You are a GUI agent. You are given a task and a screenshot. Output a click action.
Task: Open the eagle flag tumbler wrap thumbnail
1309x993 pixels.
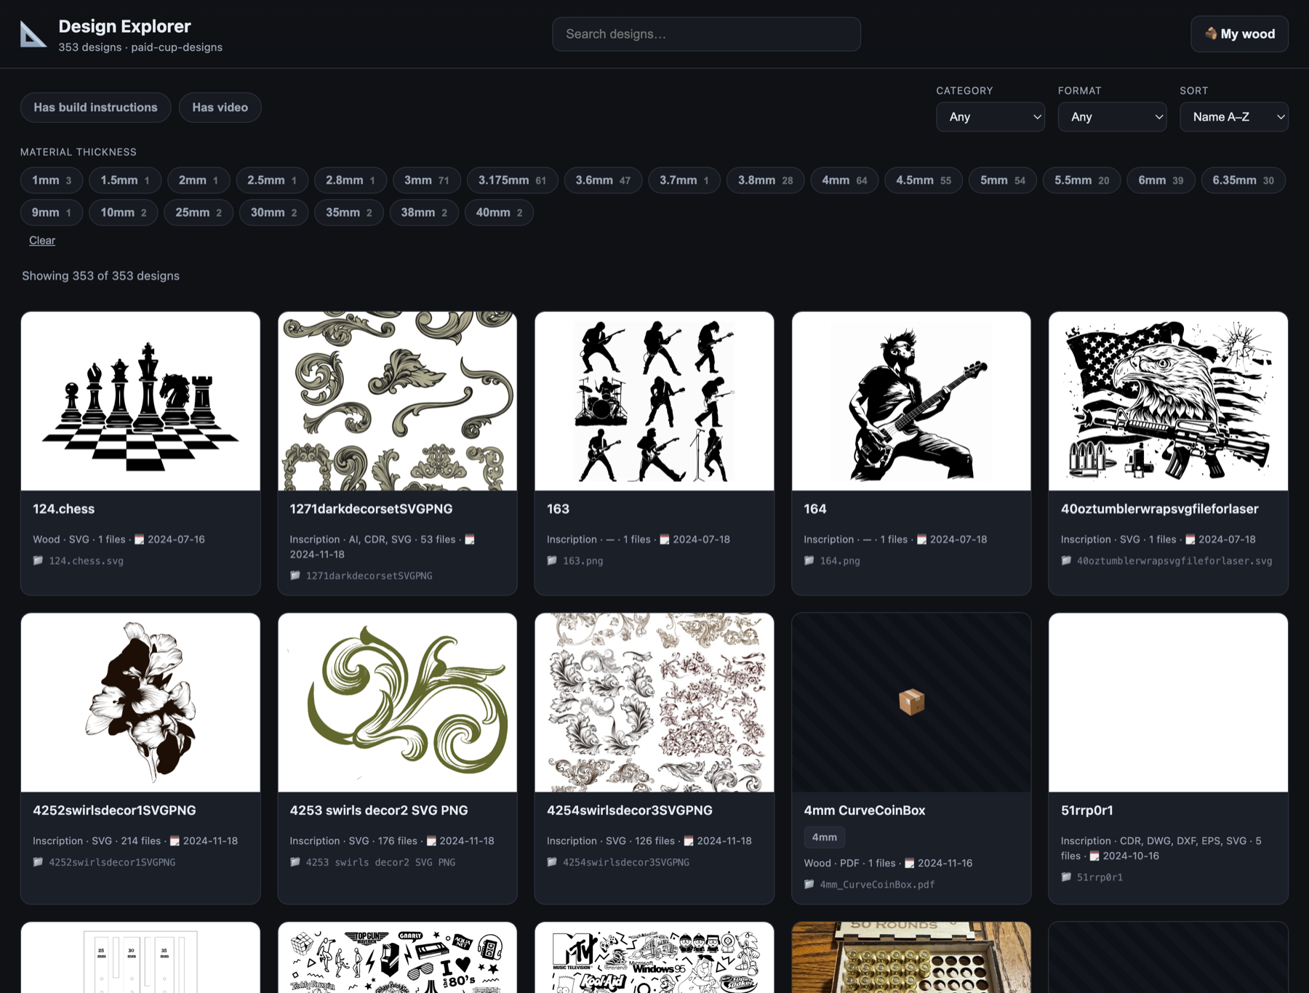pos(1168,401)
